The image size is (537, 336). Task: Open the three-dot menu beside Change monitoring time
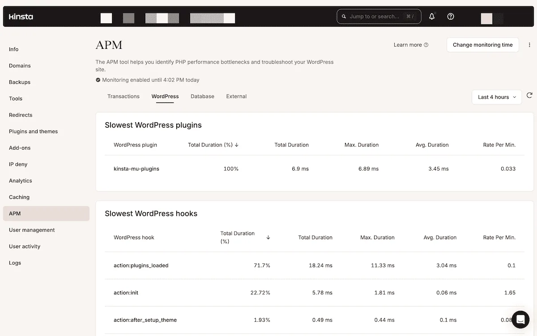coord(529,45)
